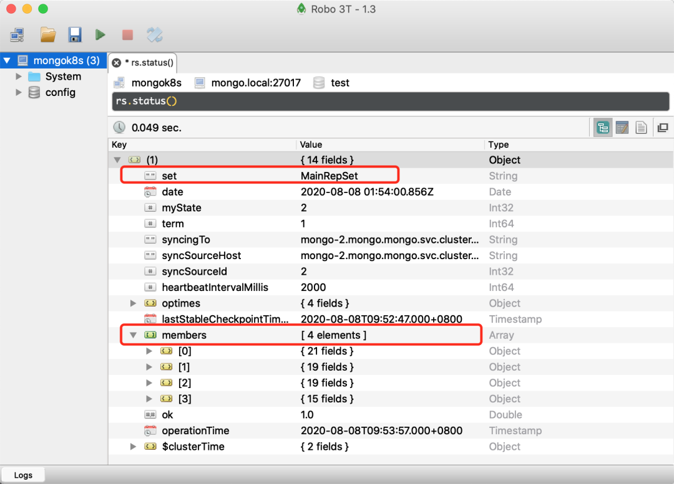Select the heartbeatIntervalMillis value 2000
This screenshot has height=484, width=674.
pos(313,288)
